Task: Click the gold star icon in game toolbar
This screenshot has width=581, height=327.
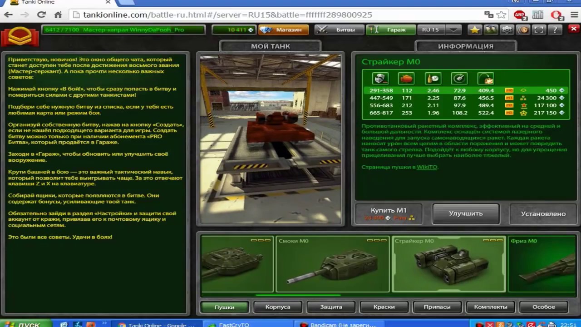Action: point(474,30)
